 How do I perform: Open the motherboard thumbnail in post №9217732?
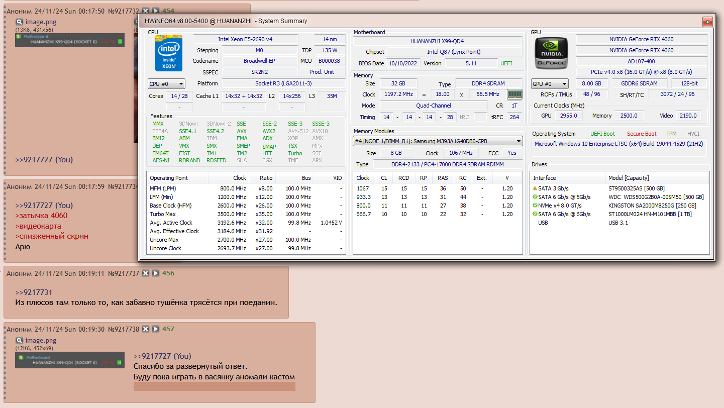click(x=70, y=40)
